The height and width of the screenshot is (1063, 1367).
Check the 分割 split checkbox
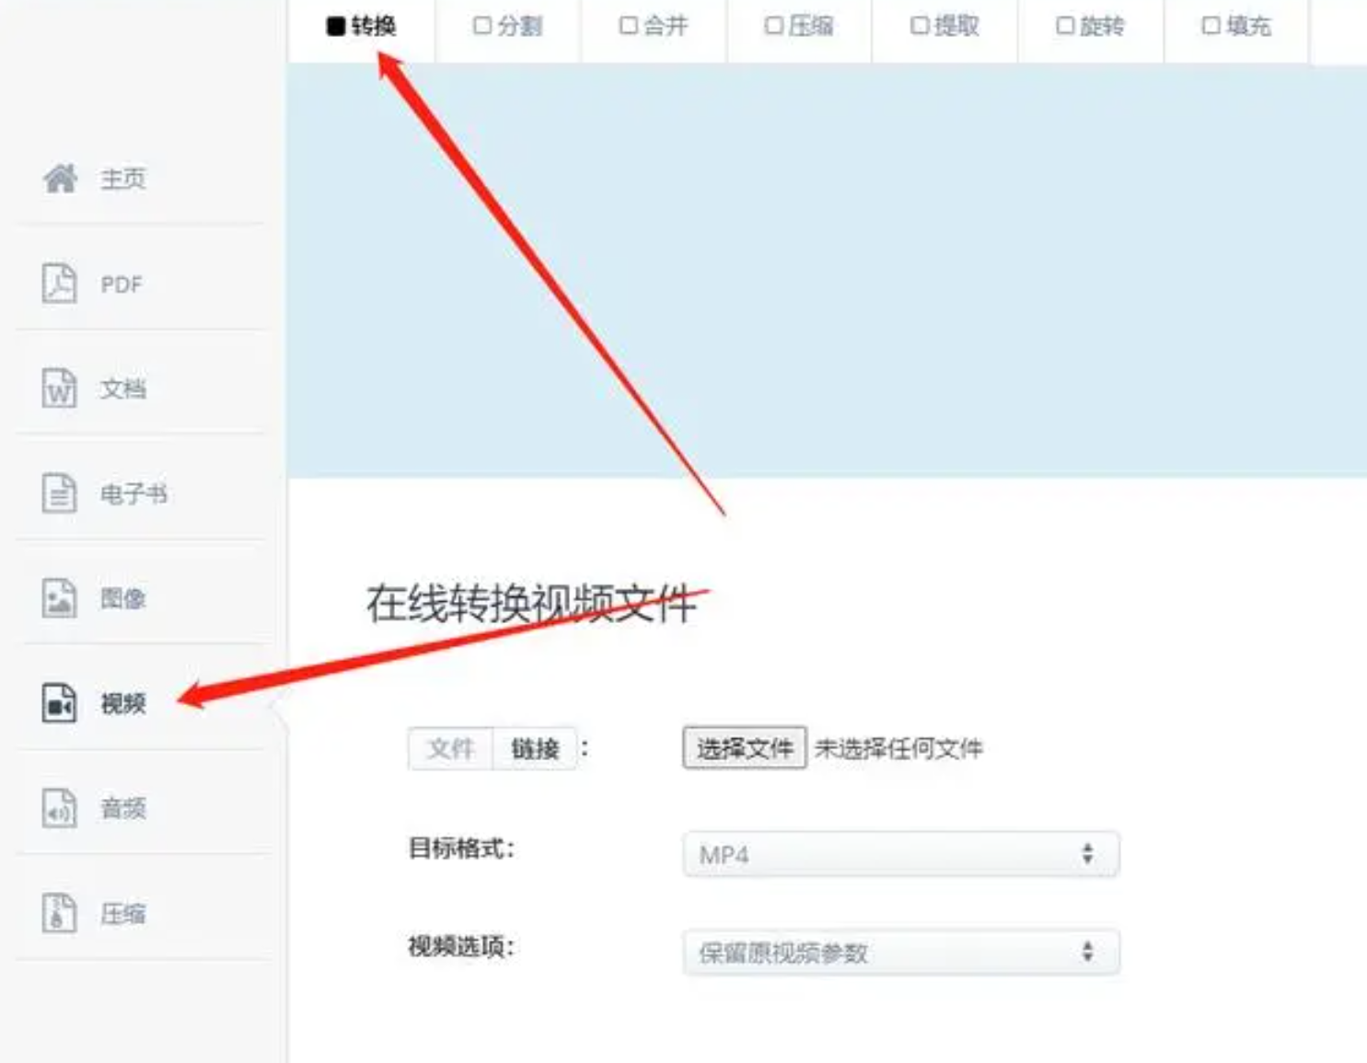coord(481,26)
